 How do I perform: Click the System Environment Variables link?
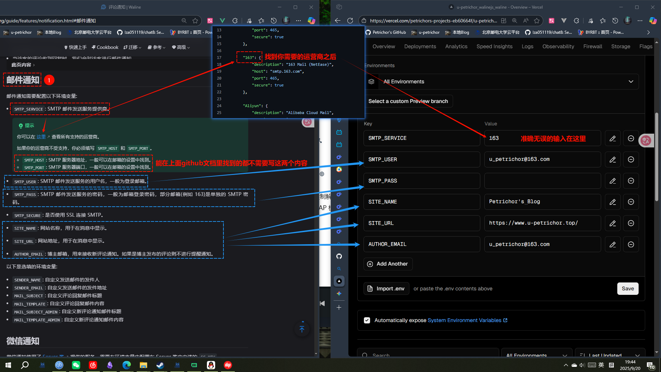click(x=464, y=320)
